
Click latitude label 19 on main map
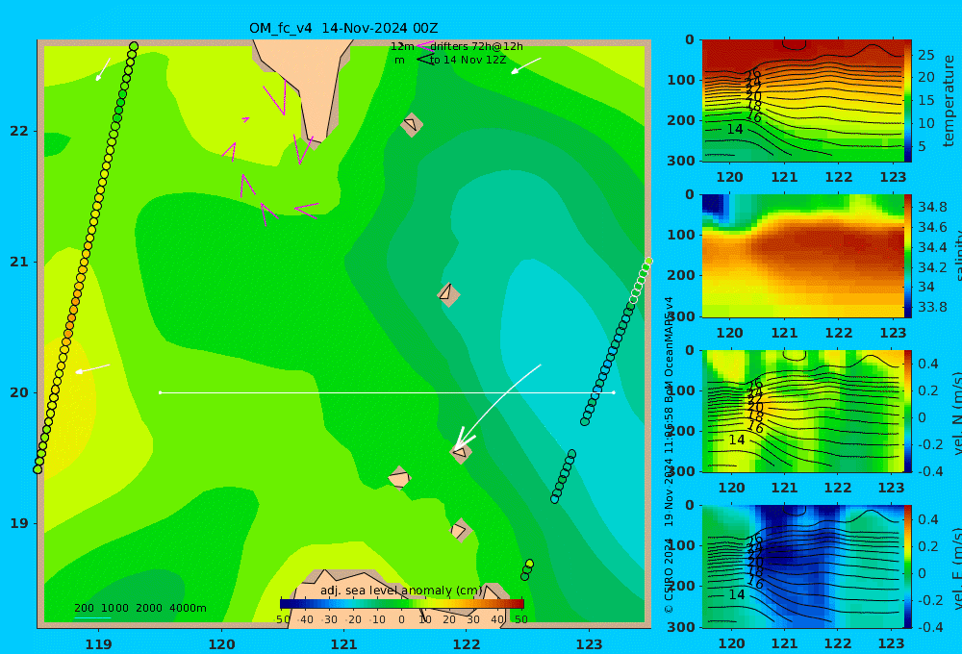[x=19, y=523]
